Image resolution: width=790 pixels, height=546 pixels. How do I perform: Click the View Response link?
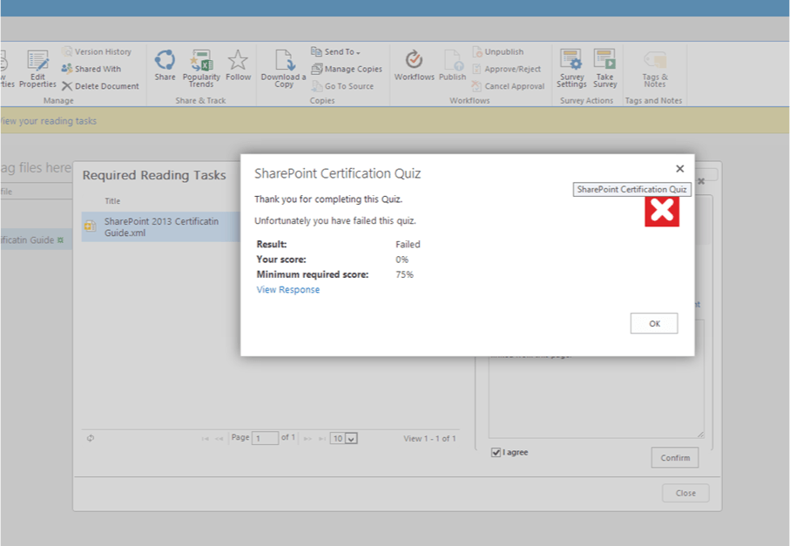[288, 290]
